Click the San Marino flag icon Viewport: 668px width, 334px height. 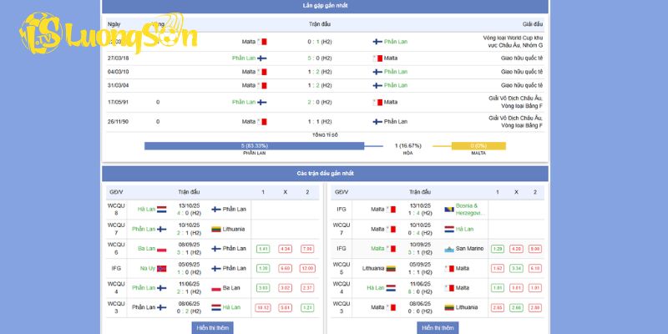coord(448,249)
